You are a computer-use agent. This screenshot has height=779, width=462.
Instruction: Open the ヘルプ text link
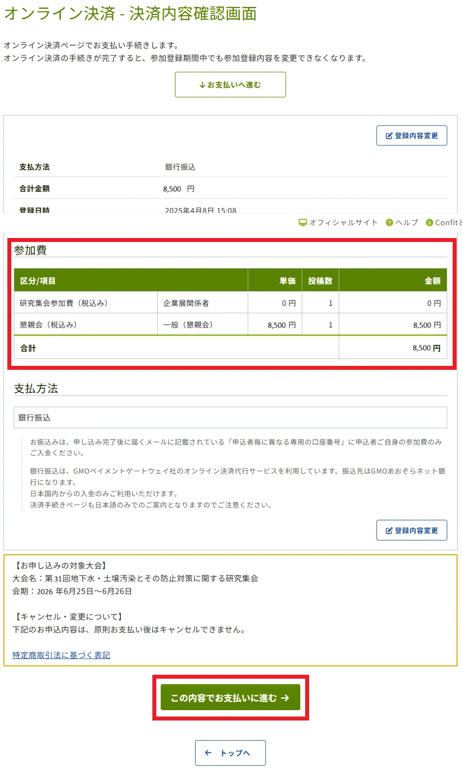407,222
